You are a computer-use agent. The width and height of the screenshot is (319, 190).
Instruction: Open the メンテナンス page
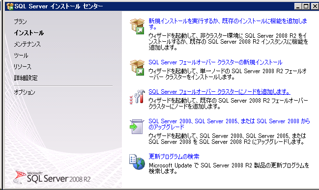tap(27, 44)
